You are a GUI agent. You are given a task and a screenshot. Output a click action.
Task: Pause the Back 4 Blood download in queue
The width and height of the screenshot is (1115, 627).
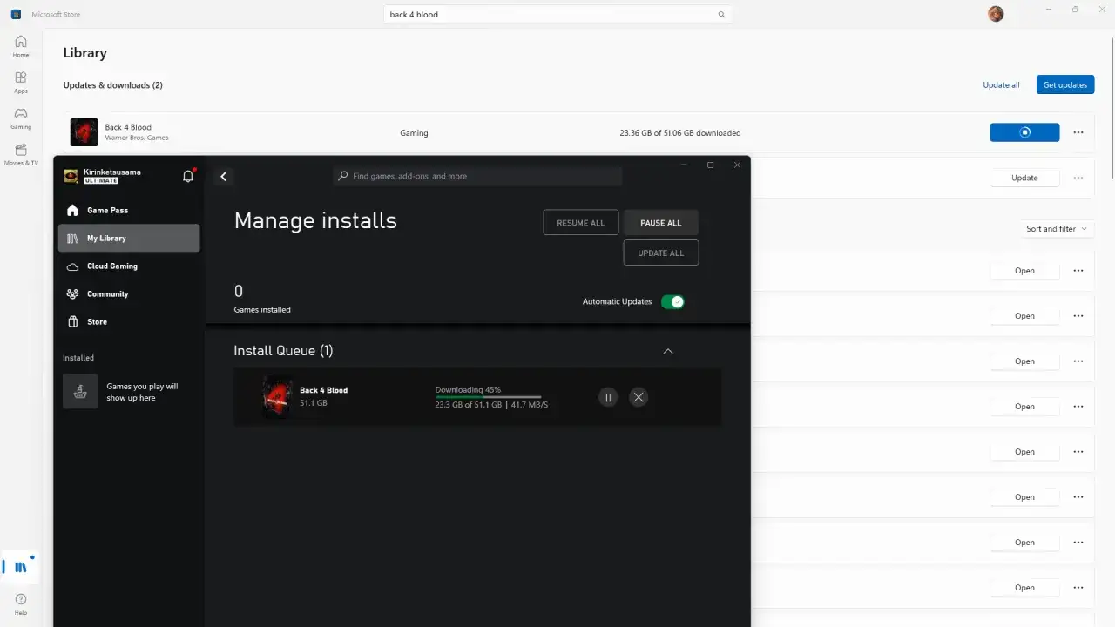point(608,396)
